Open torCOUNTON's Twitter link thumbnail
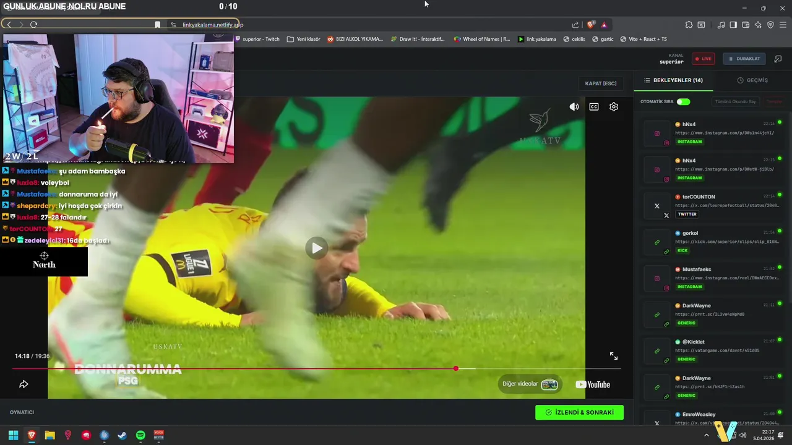 point(657,206)
